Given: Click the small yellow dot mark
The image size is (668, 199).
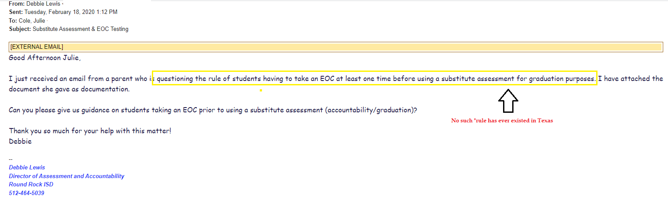Looking at the screenshot, I should point(260,91).
